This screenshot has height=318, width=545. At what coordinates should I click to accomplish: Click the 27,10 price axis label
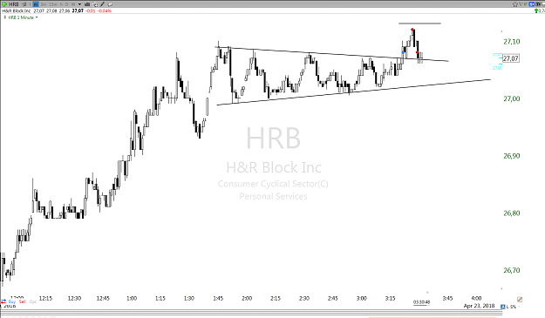tap(512, 42)
